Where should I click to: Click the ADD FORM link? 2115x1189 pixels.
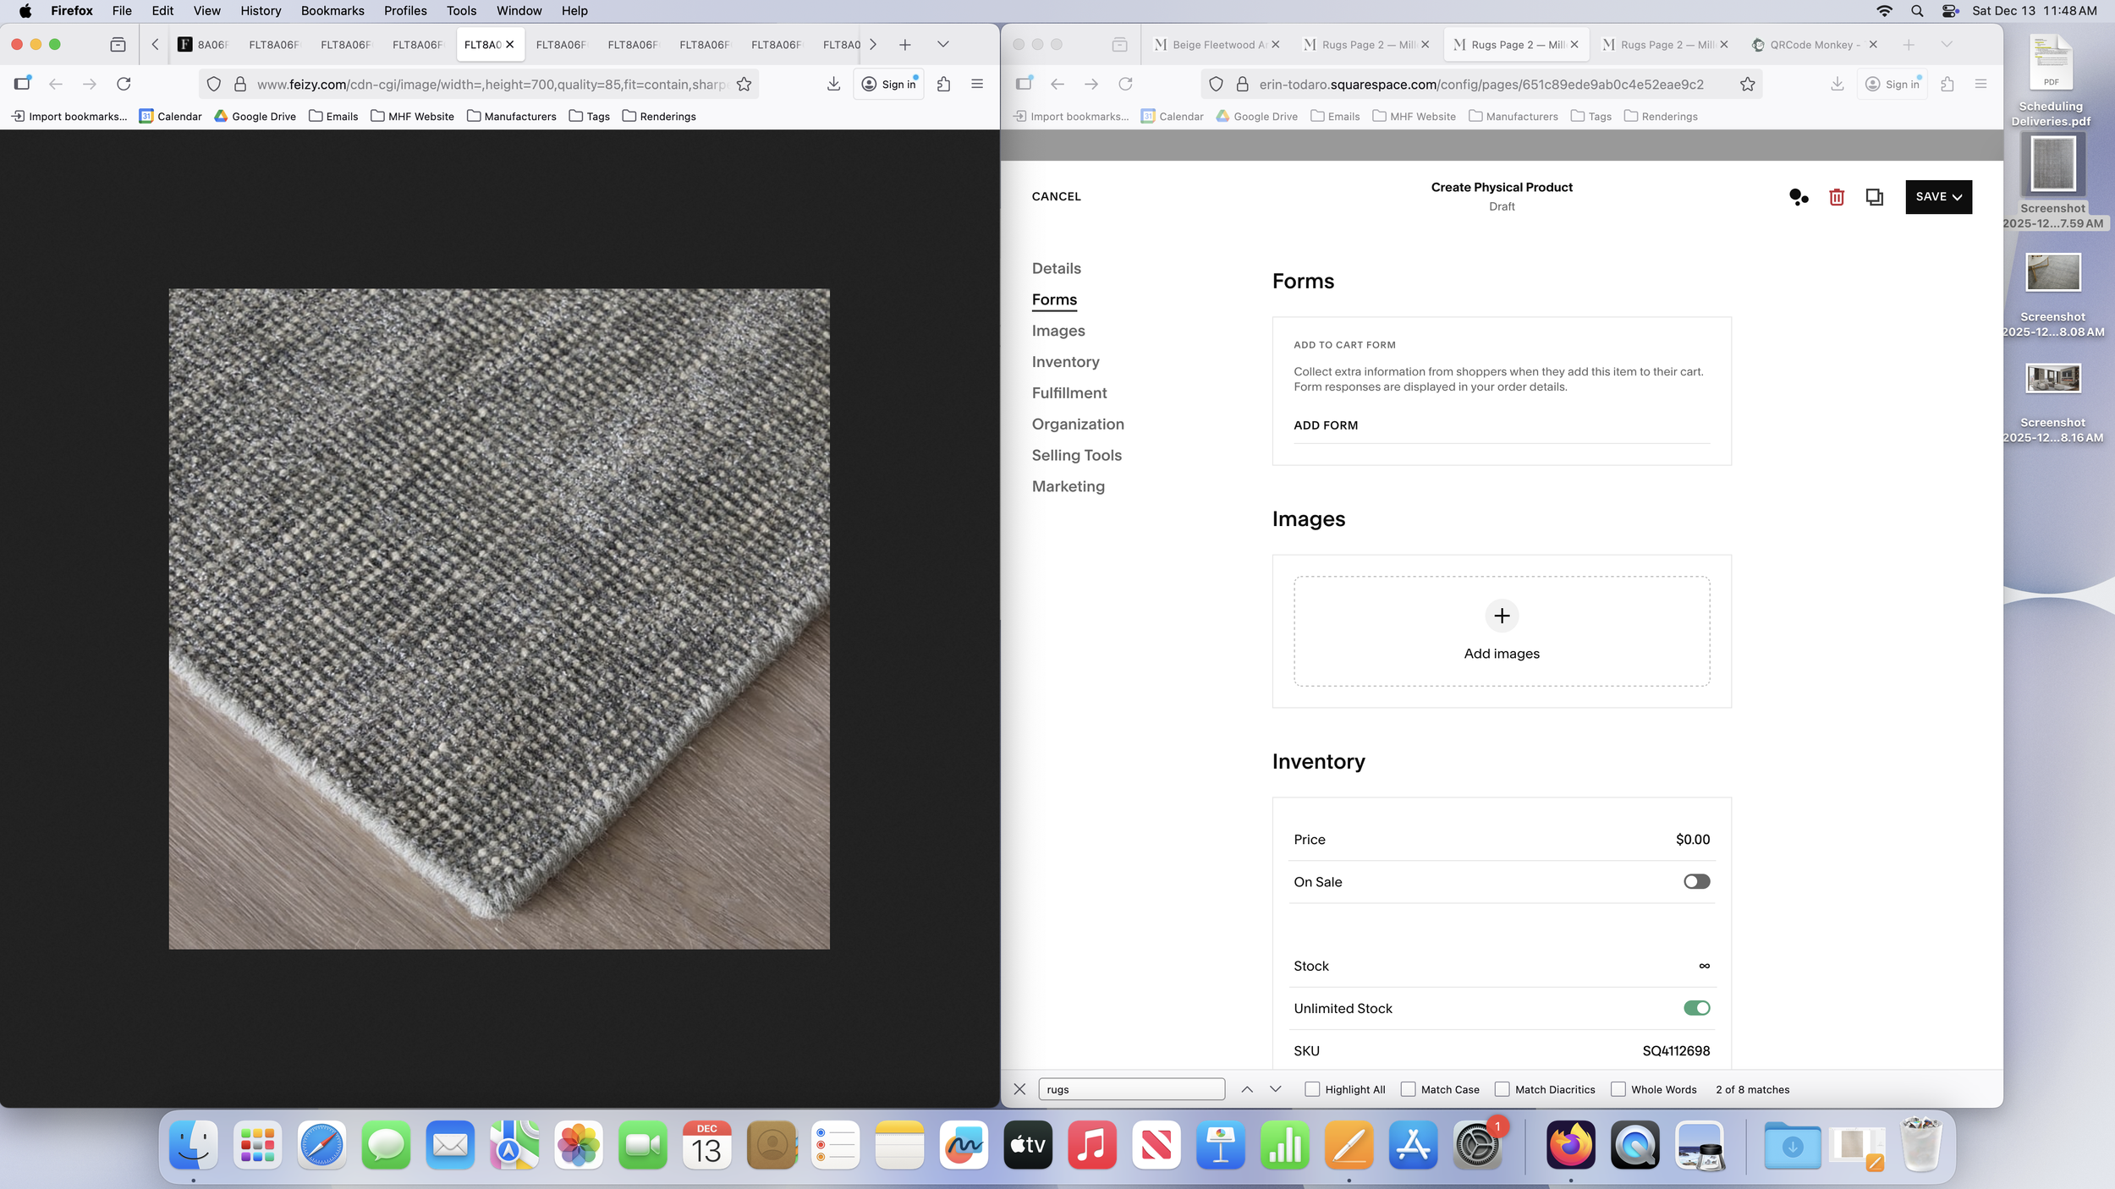(1325, 425)
